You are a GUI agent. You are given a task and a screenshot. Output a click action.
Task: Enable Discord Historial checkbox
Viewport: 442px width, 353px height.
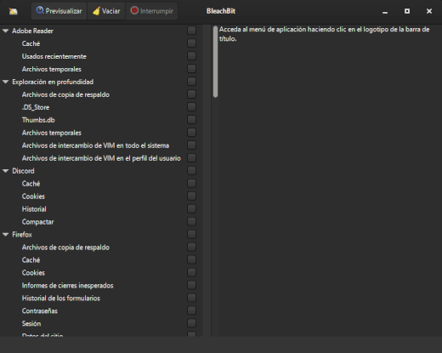point(191,208)
